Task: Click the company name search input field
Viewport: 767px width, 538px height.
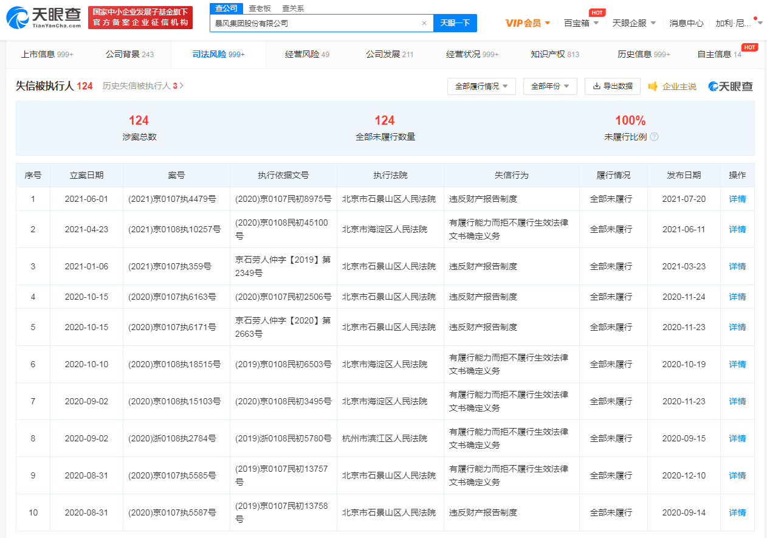Action: (315, 23)
